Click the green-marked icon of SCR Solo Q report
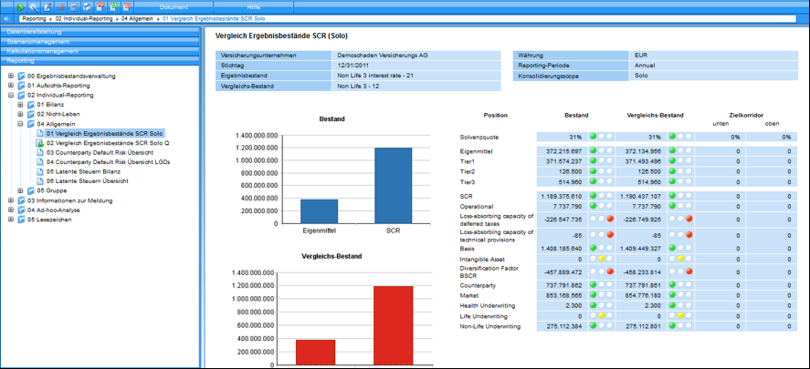This screenshot has height=369, width=810. point(40,143)
